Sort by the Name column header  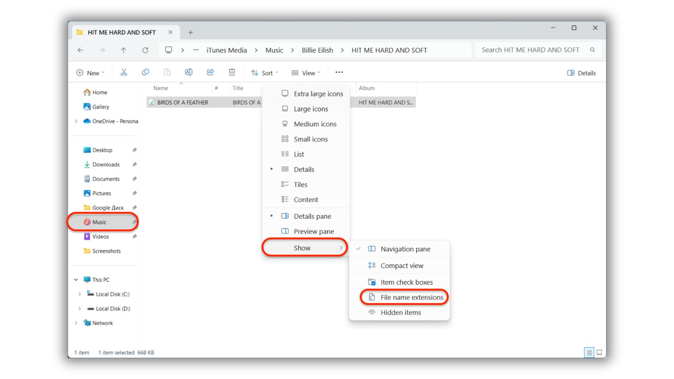coord(160,88)
